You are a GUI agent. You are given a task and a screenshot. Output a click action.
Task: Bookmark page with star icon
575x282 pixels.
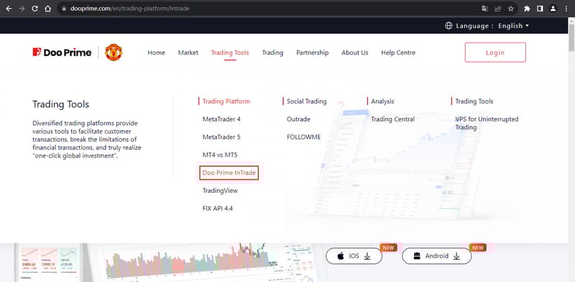click(511, 9)
